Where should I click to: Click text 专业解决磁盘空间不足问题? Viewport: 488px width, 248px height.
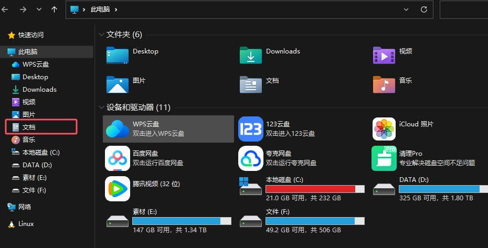(x=437, y=163)
